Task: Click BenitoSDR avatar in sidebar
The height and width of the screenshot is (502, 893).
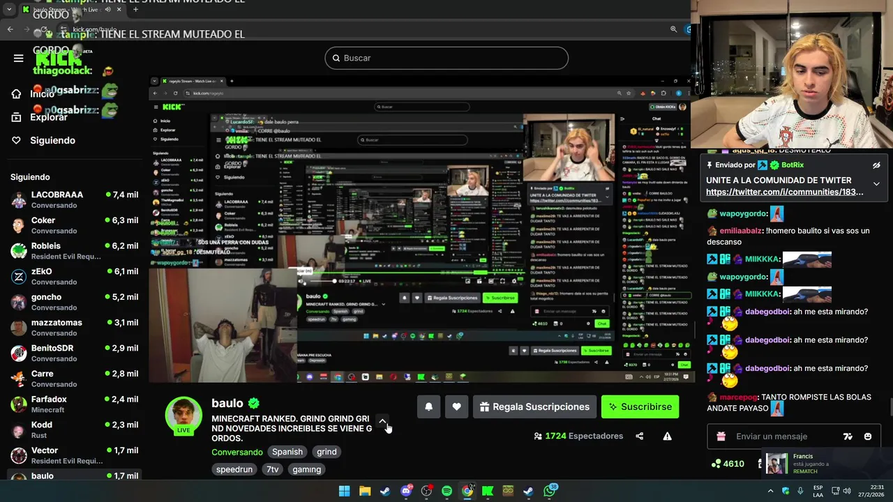Action: coord(19,353)
